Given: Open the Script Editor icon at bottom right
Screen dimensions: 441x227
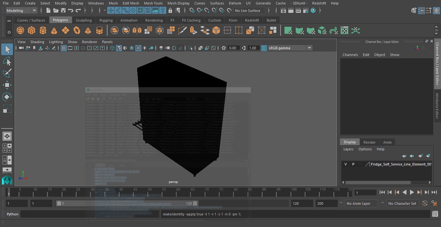Looking at the screenshot, I should click(x=436, y=214).
